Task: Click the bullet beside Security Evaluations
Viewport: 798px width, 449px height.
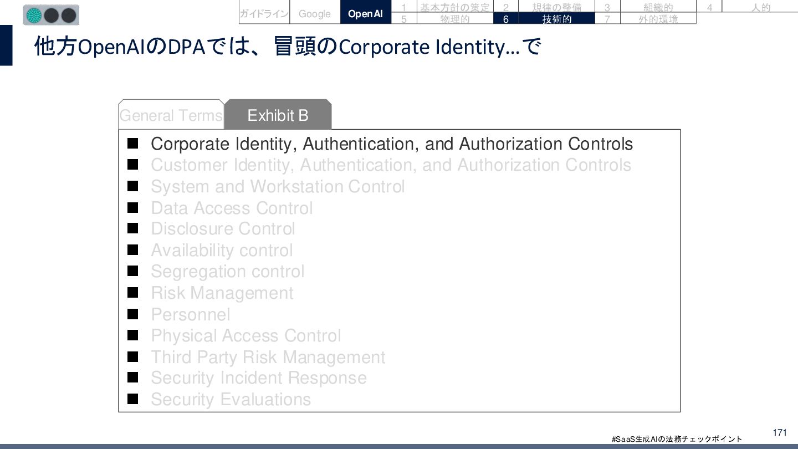Action: pyautogui.click(x=132, y=399)
